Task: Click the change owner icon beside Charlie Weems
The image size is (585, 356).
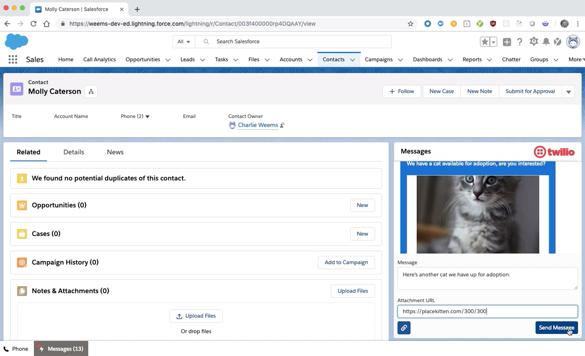Action: point(282,125)
